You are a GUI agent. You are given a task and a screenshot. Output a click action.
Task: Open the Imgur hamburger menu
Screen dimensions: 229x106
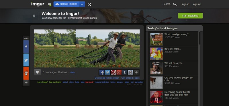49,5
